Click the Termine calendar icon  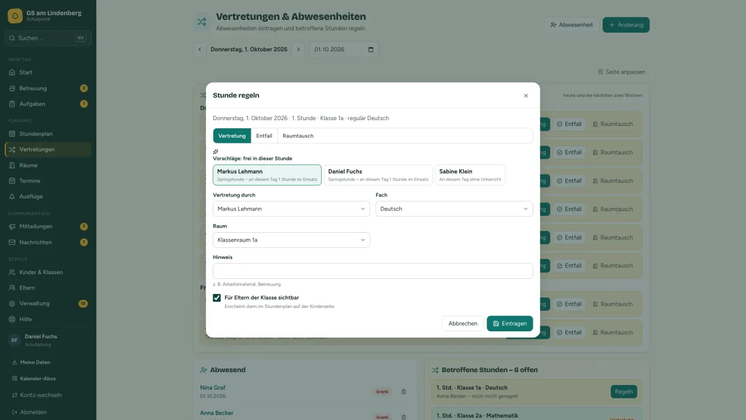coord(12,181)
